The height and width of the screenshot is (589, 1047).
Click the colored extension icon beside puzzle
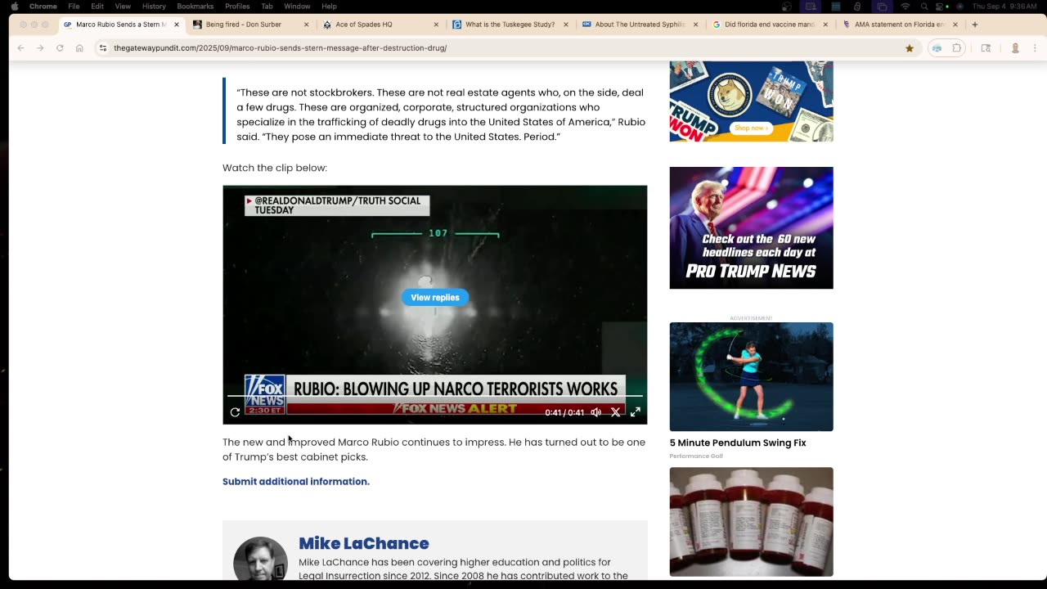pyautogui.click(x=937, y=48)
